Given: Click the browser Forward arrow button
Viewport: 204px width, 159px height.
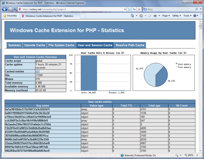Looking at the screenshot, I should tap(11, 9).
